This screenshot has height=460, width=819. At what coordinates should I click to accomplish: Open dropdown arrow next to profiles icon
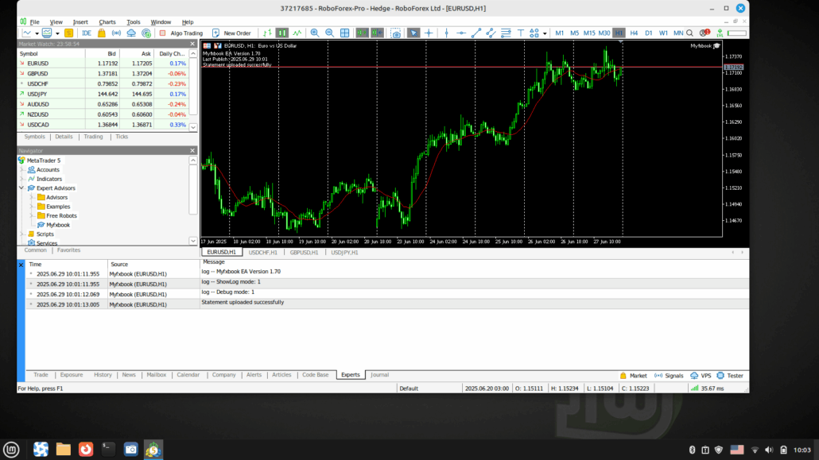57,33
